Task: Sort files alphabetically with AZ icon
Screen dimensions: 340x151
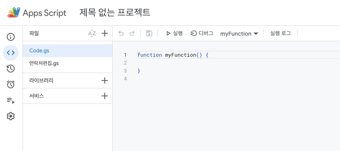Action: tap(92, 33)
